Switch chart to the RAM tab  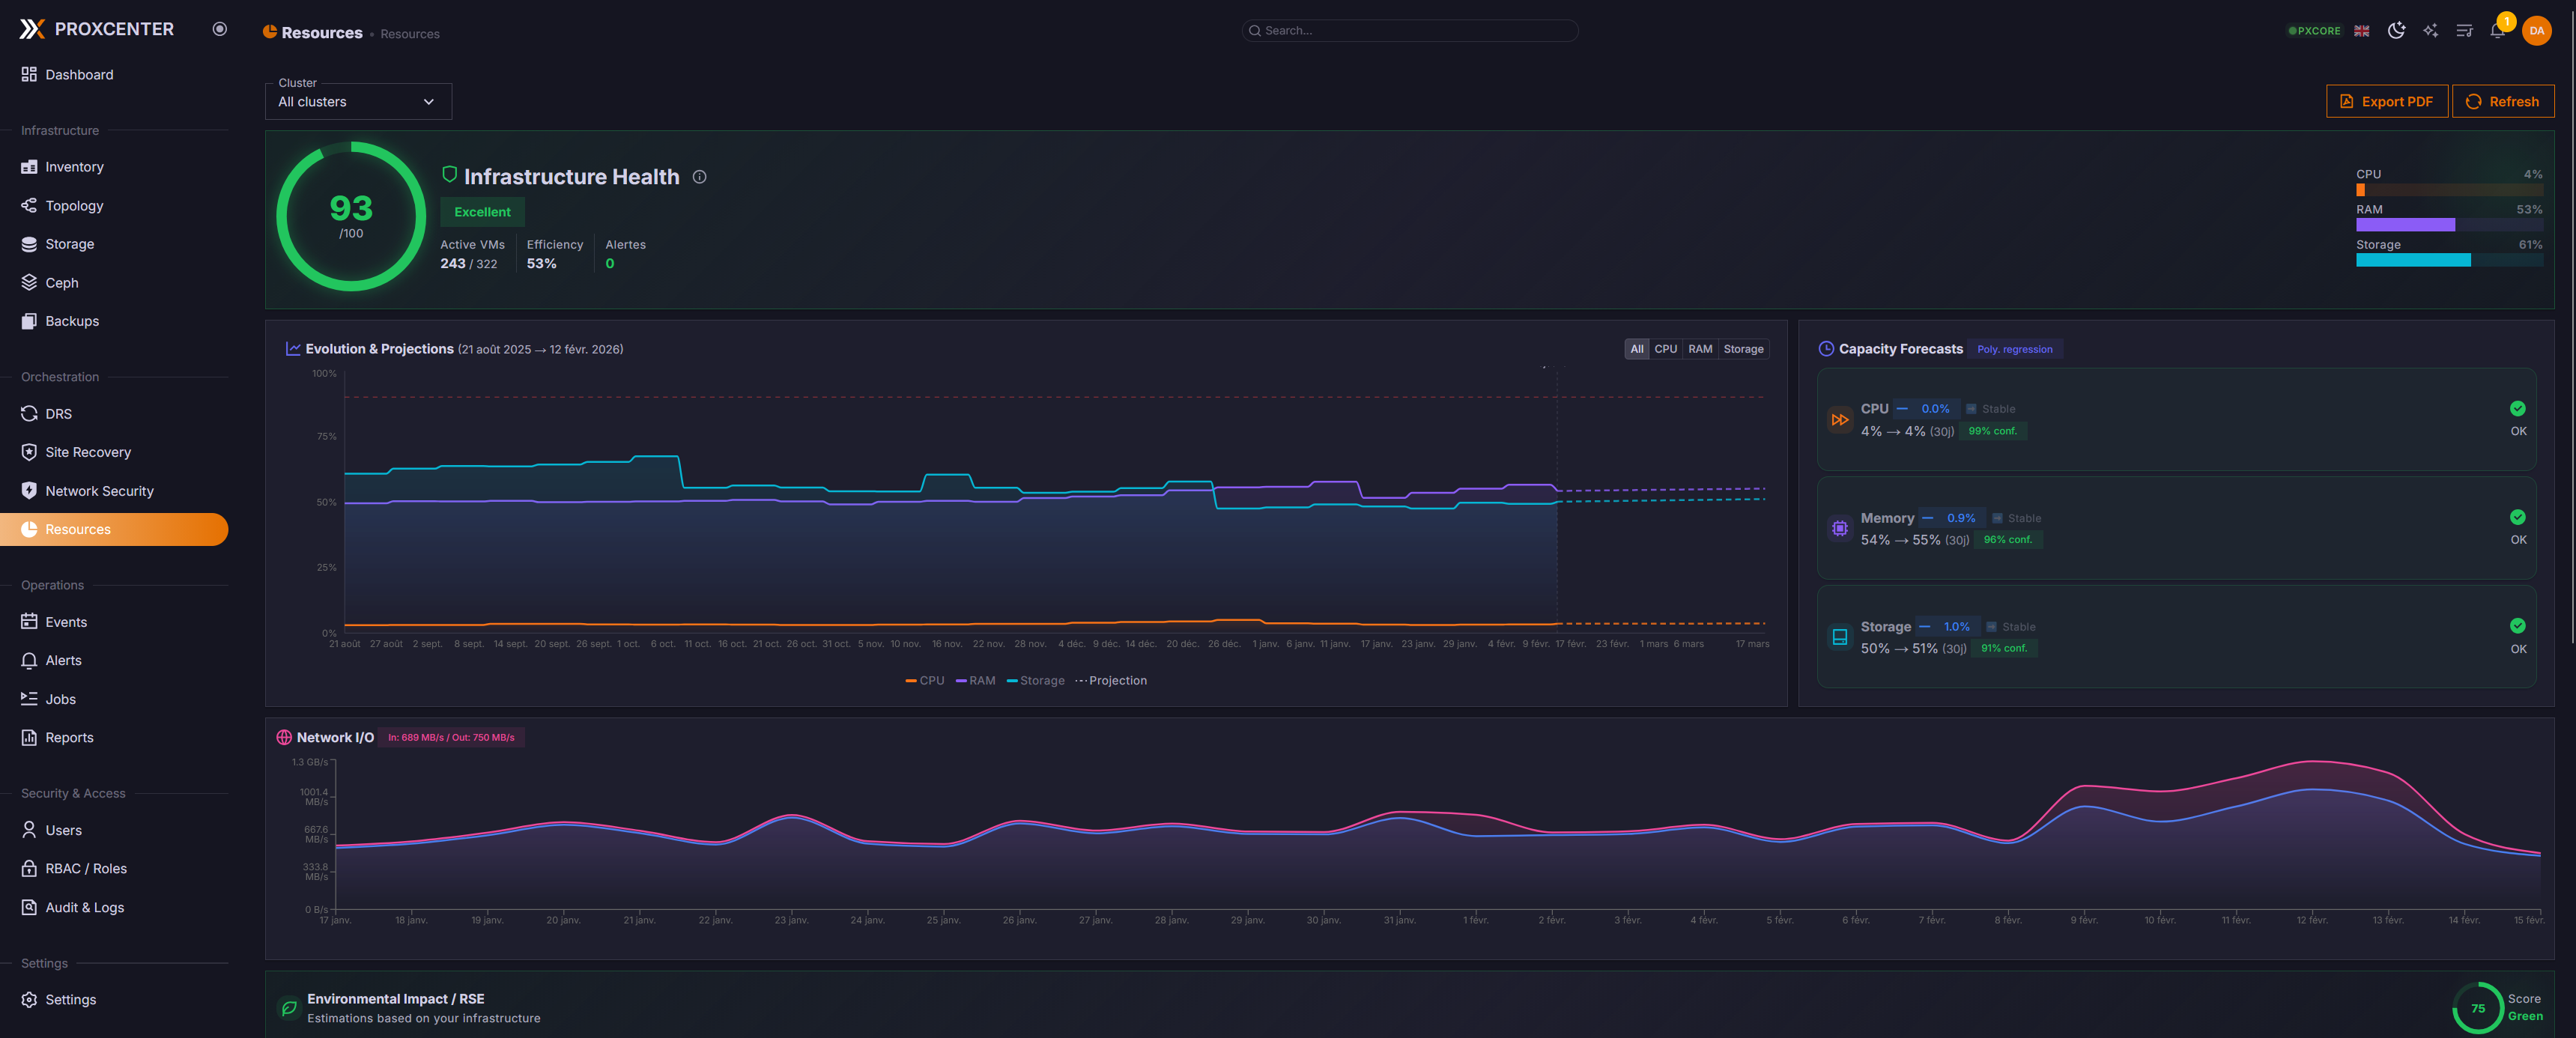1700,349
